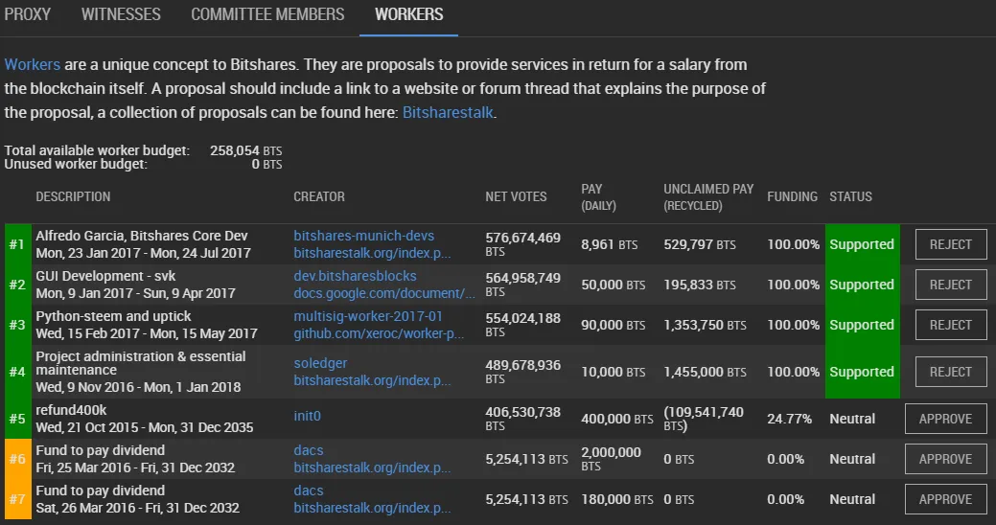The image size is (996, 525).
Task: Visit the github.com/xeroc worker proposal link
Action: [379, 333]
